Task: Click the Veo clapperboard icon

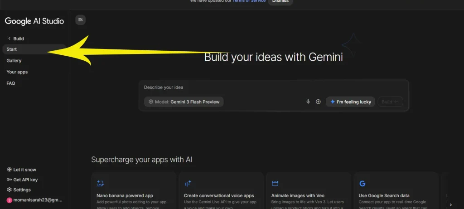Action: click(x=275, y=184)
